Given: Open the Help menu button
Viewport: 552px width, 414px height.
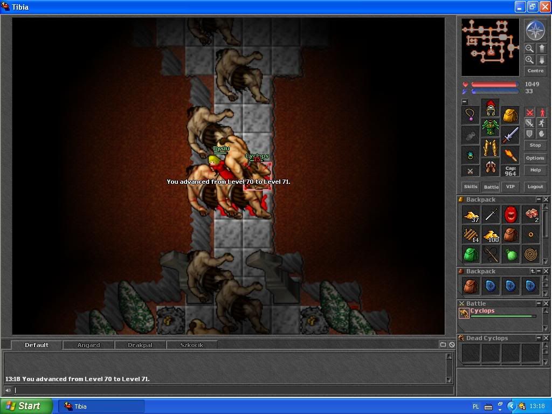Looking at the screenshot, I should point(535,170).
